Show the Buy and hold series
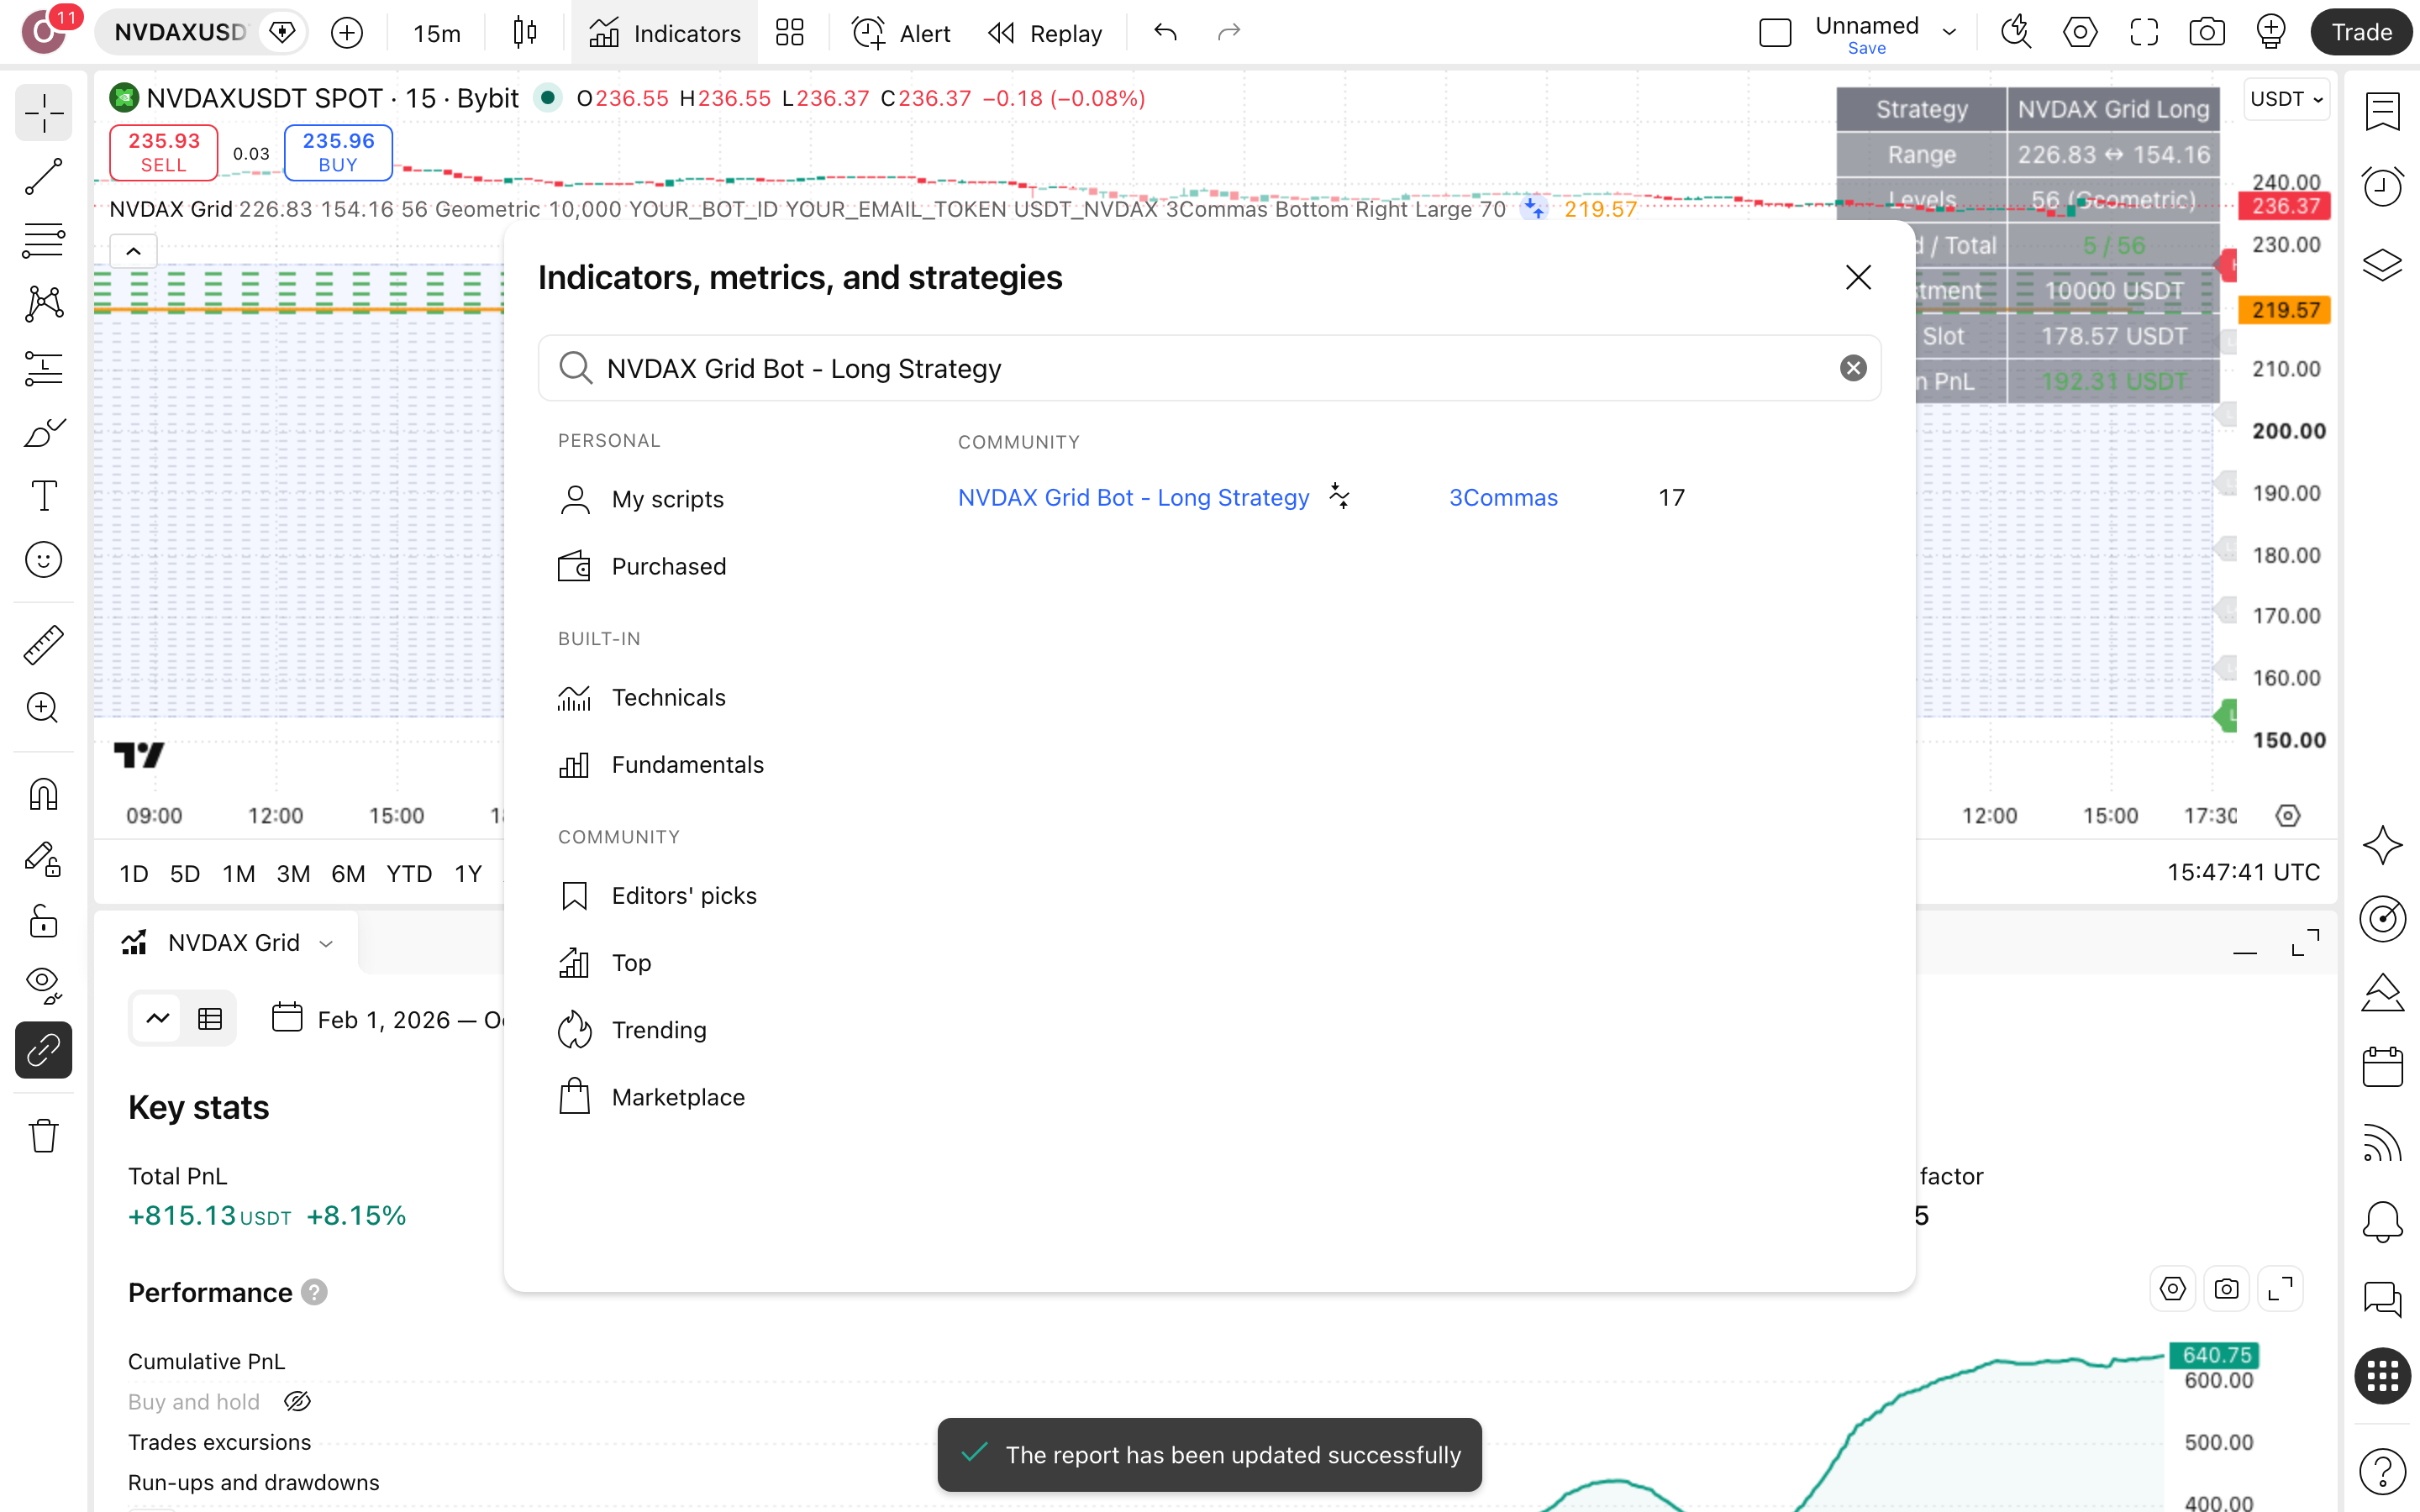 click(x=297, y=1402)
